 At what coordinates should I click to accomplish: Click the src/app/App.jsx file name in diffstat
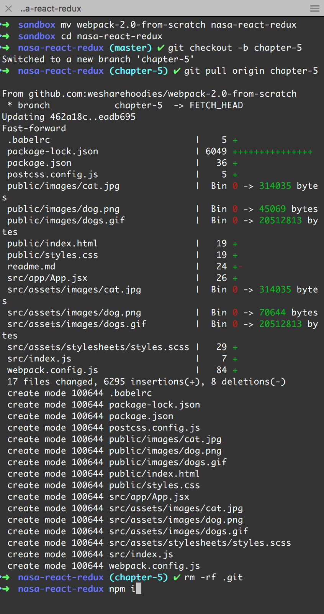[47, 278]
